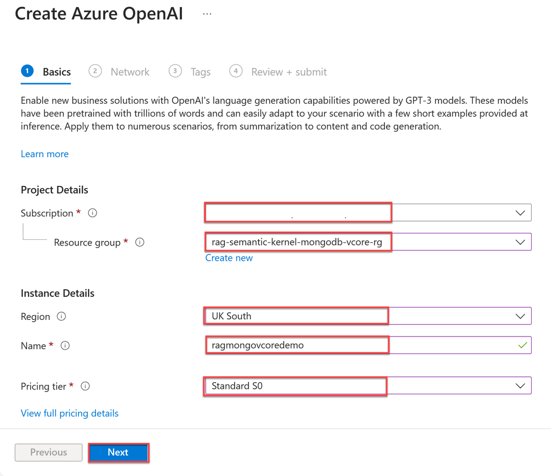Expand the Pricing tier dropdown chevron
551x476 pixels.
pyautogui.click(x=520, y=386)
